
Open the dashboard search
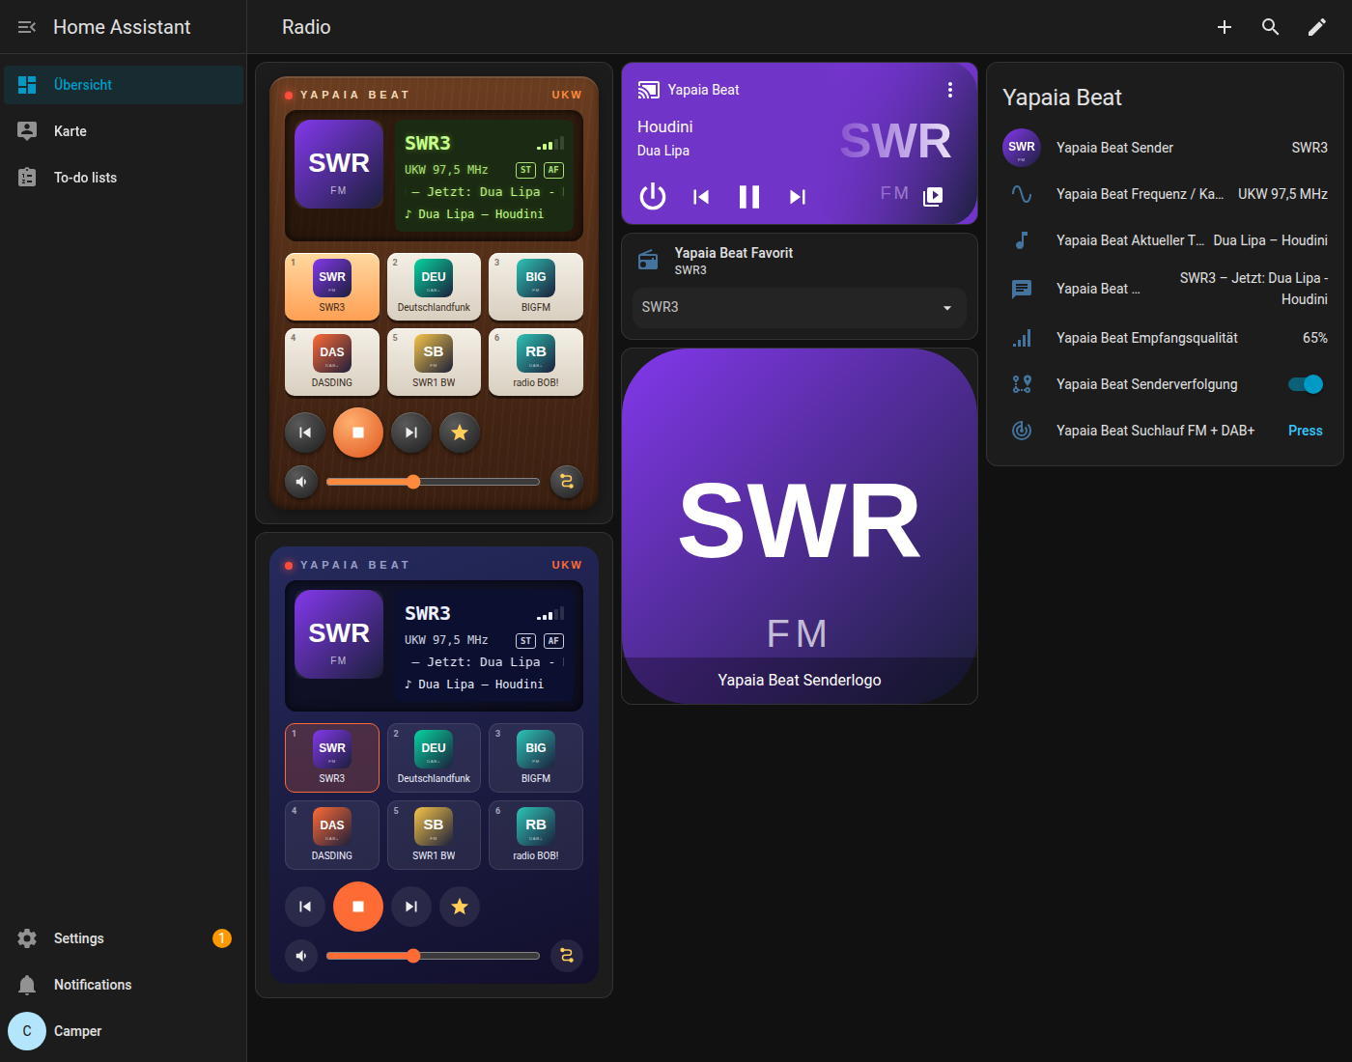tap(1271, 27)
